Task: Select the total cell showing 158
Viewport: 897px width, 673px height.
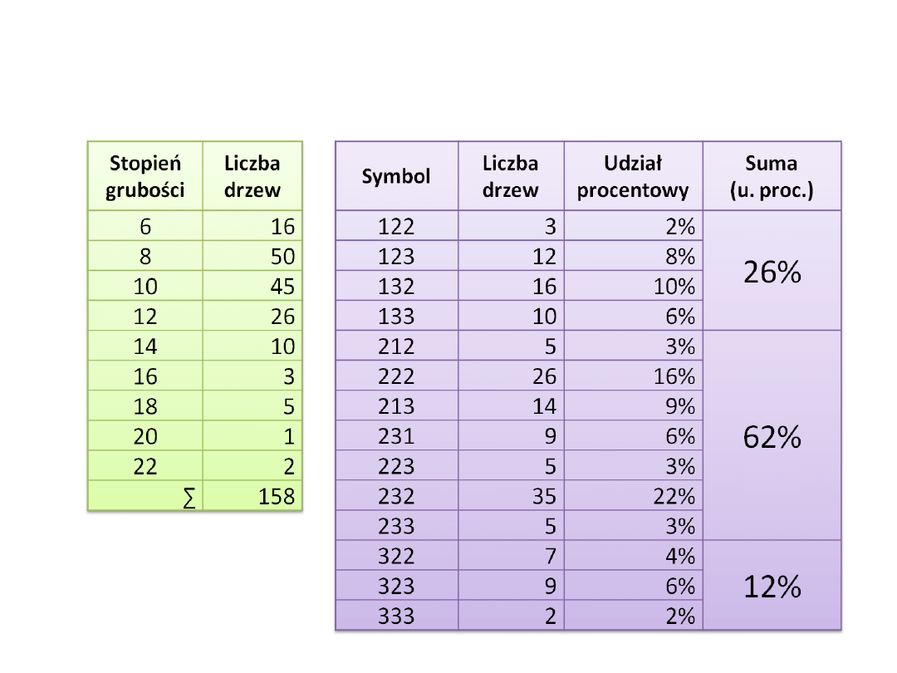Action: click(x=252, y=496)
